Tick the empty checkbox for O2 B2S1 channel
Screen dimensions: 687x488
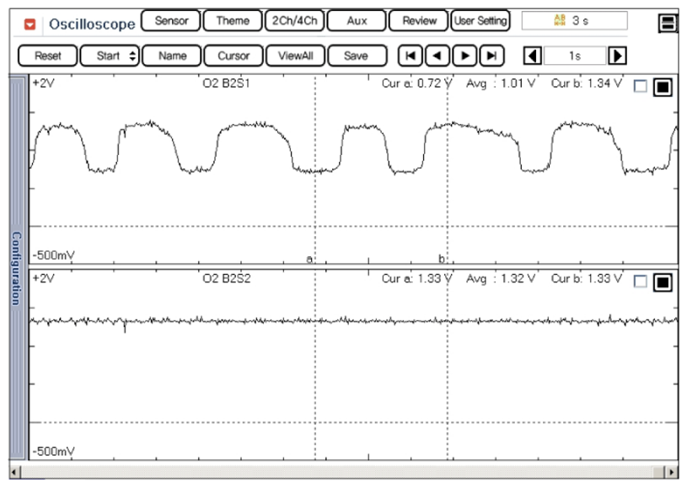[x=641, y=86]
